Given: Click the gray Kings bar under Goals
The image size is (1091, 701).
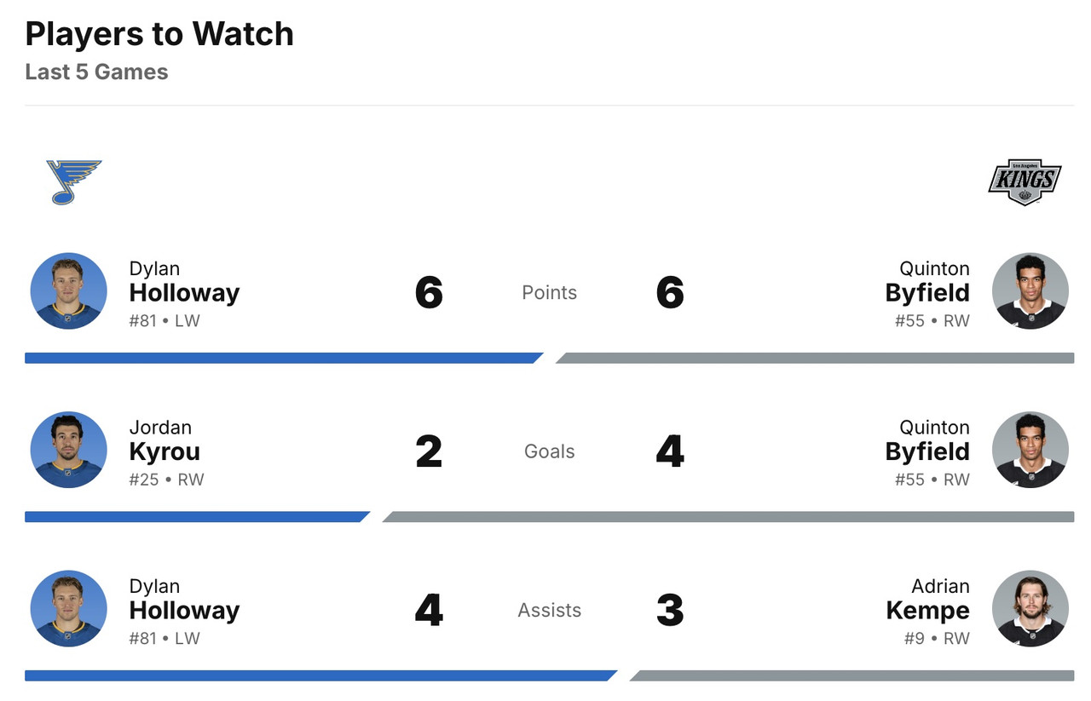Looking at the screenshot, I should pyautogui.click(x=729, y=517).
